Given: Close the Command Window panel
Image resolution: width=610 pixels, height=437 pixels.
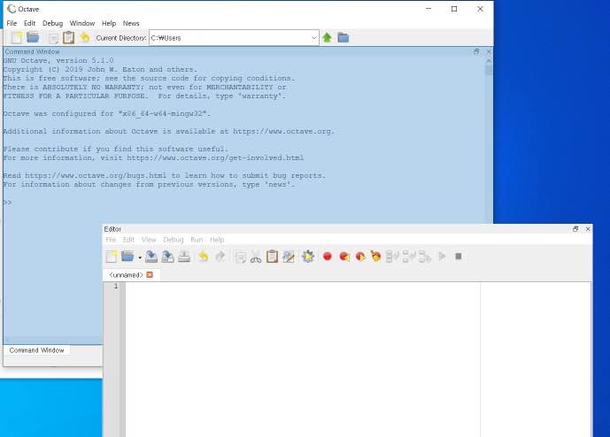Looking at the screenshot, I should coord(489,51).
